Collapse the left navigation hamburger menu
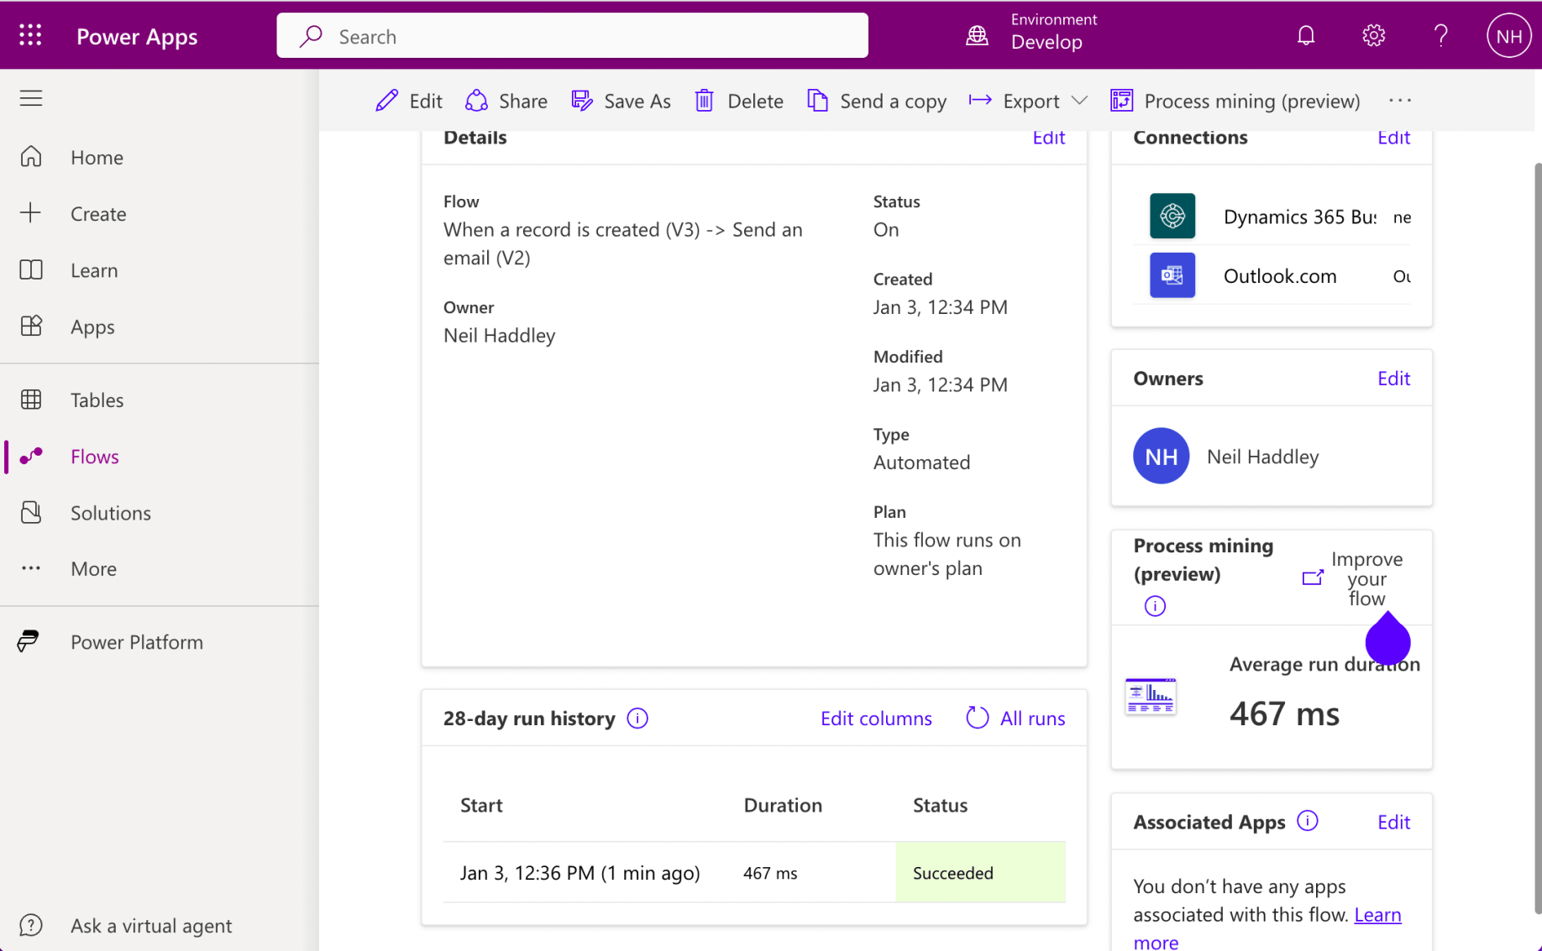Viewport: 1542px width, 951px height. [31, 98]
